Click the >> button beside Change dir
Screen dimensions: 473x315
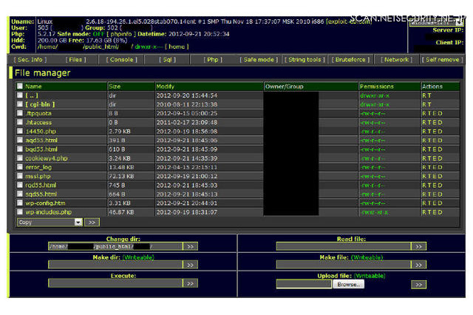pos(191,246)
